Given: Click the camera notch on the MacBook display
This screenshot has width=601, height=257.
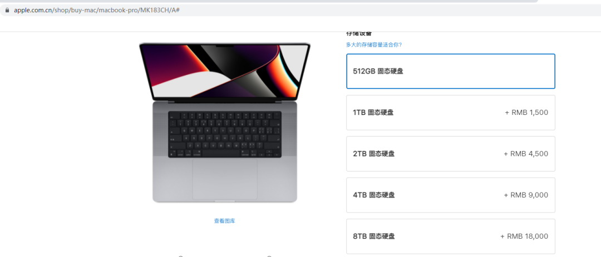Looking at the screenshot, I should click(225, 46).
